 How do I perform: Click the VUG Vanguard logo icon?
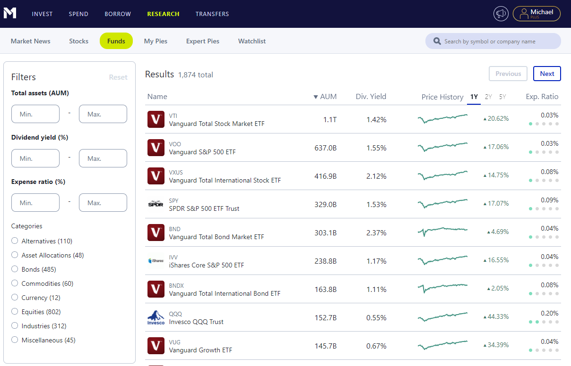[156, 346]
